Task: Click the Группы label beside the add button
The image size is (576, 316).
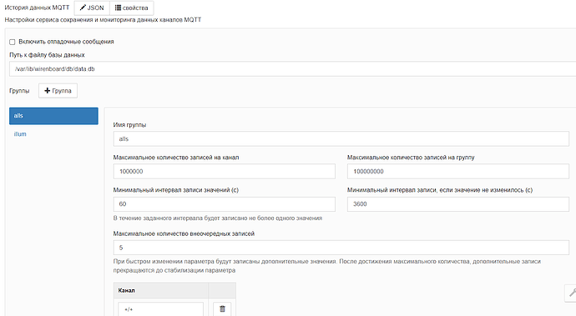Action: click(19, 91)
